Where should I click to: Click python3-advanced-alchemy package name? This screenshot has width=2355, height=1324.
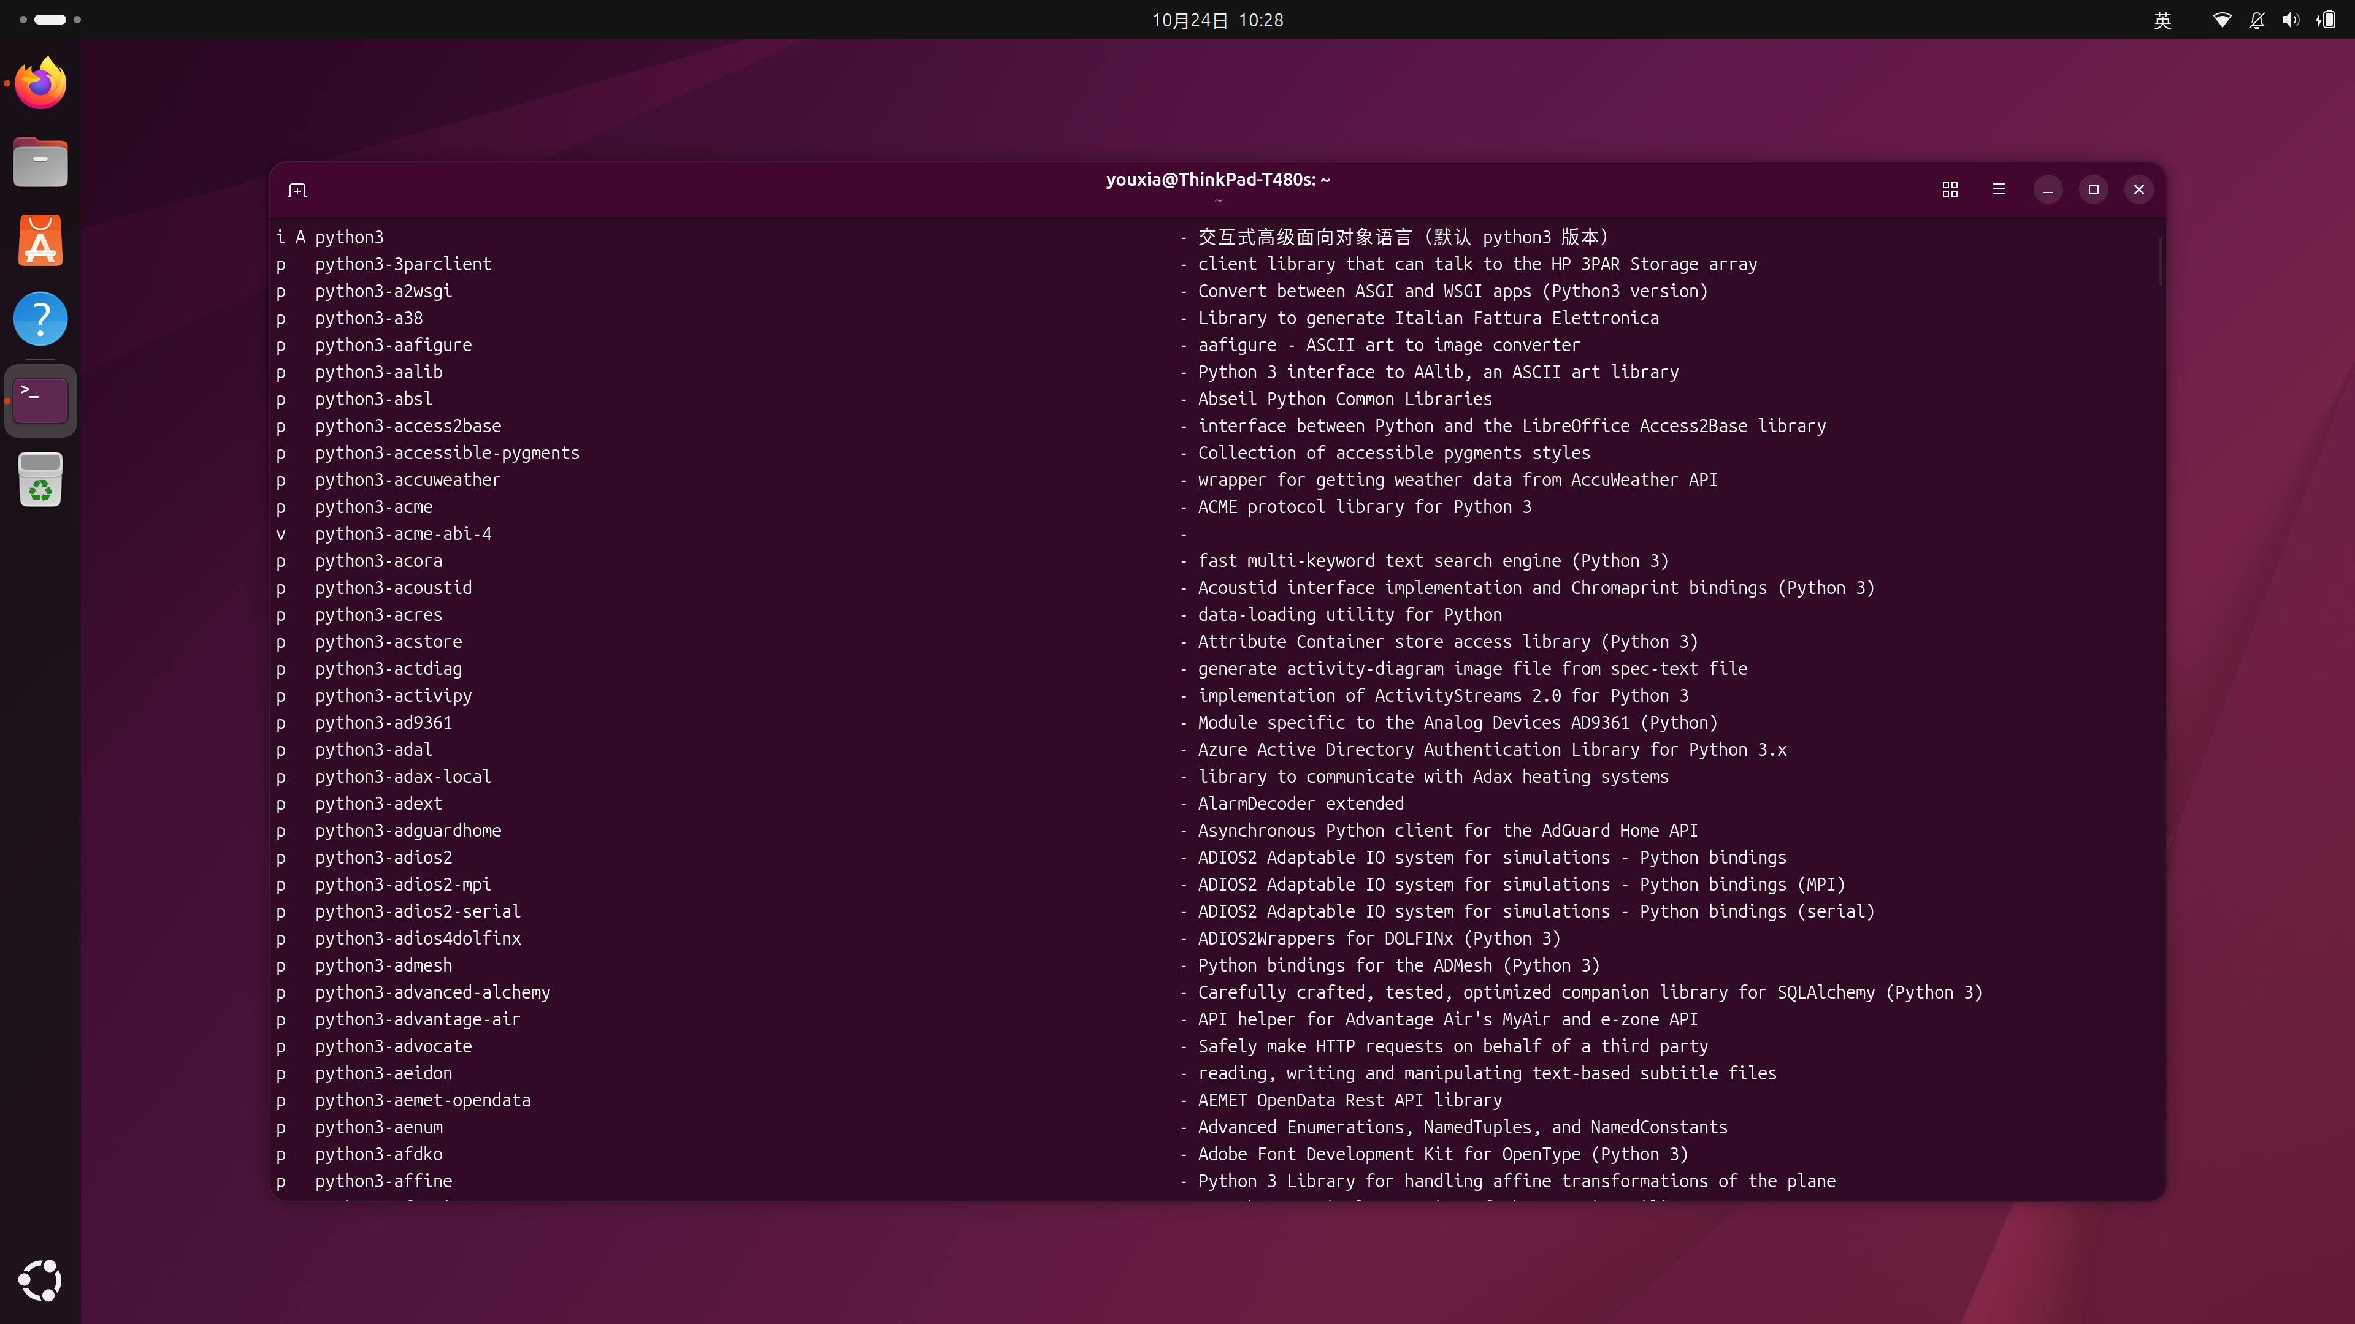432,992
